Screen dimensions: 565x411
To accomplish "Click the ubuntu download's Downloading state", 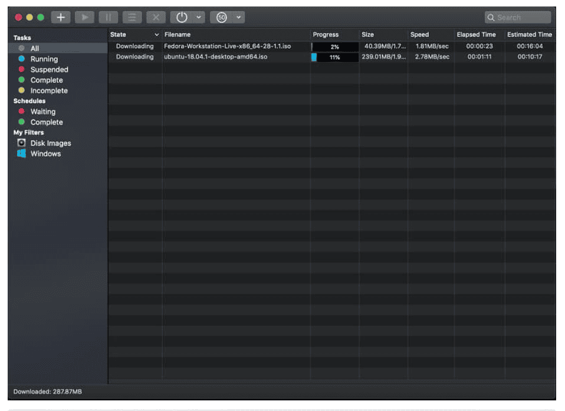I will (135, 57).
